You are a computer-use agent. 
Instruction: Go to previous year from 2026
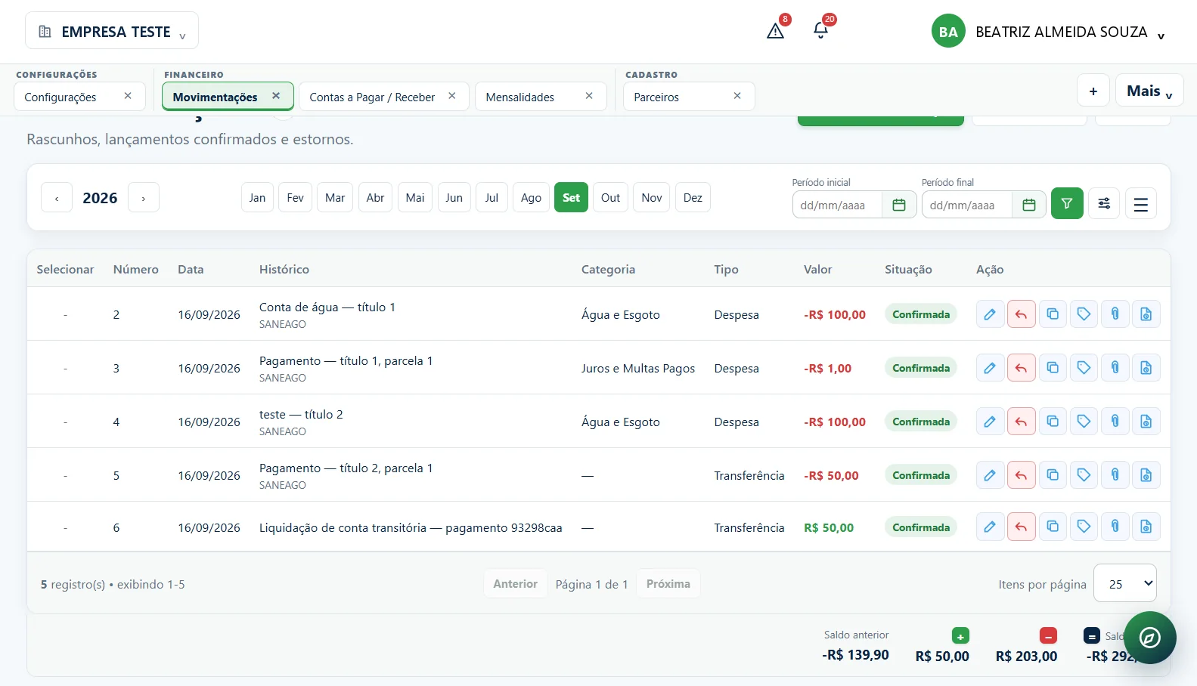(57, 198)
